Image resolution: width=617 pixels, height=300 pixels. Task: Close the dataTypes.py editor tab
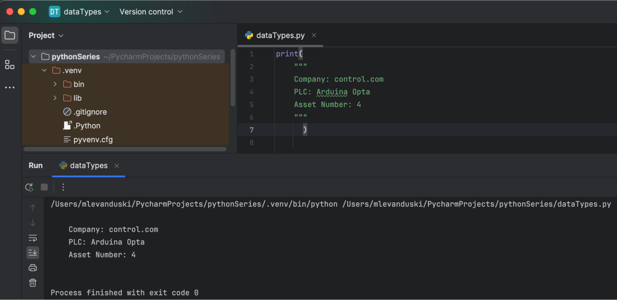coord(314,35)
